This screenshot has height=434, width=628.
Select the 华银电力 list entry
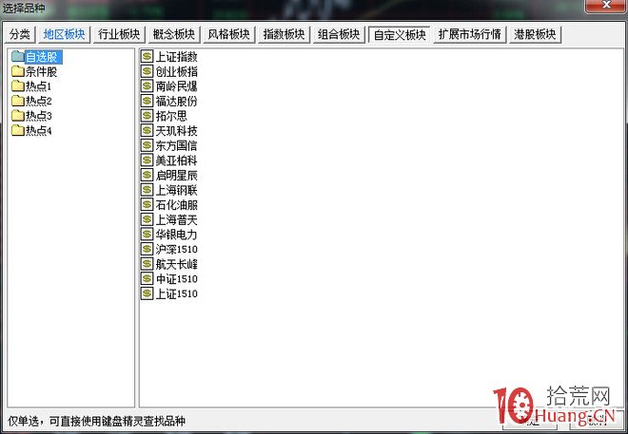click(176, 235)
